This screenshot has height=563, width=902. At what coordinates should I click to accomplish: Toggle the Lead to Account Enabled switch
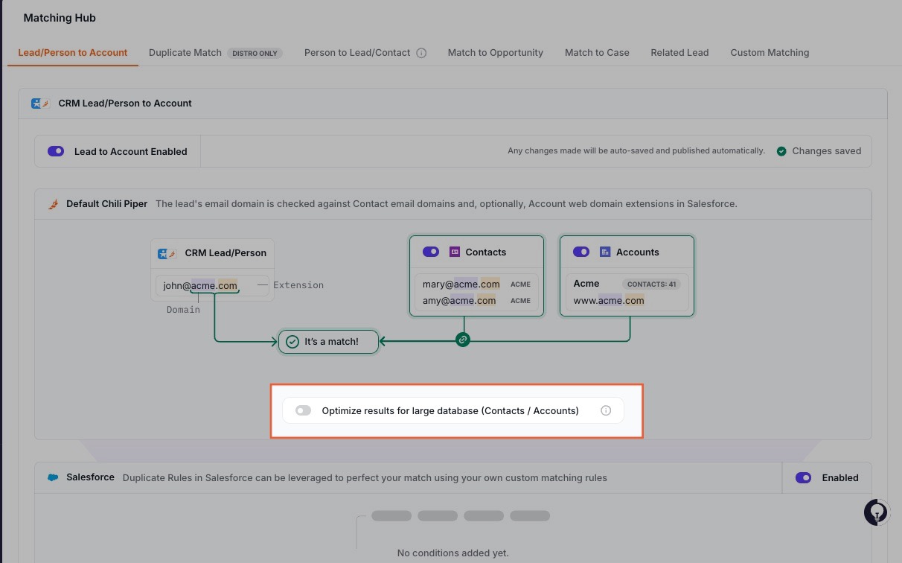tap(56, 151)
